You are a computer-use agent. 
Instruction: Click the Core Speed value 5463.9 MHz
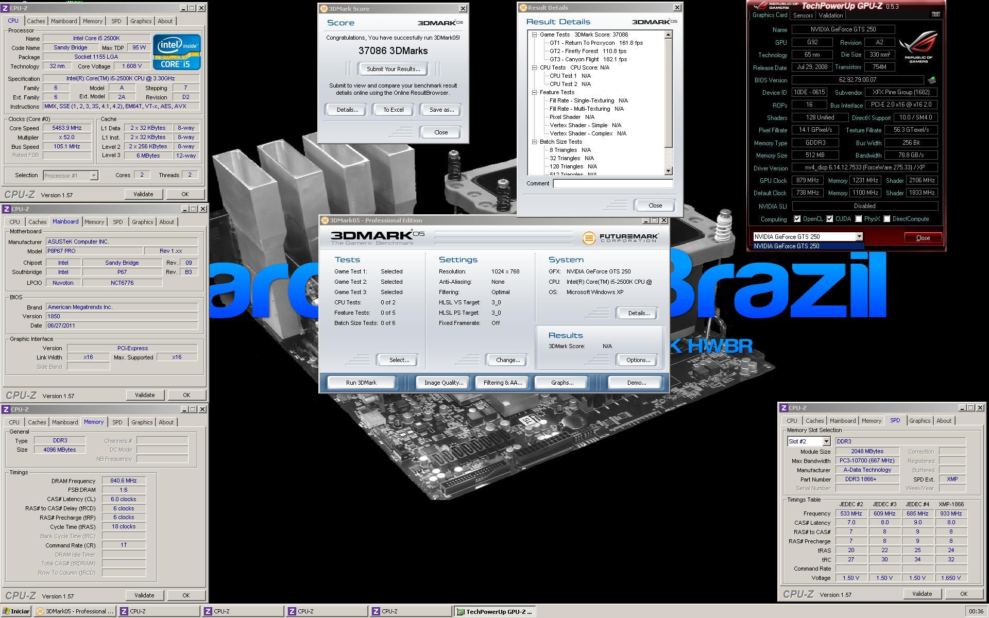[x=67, y=128]
